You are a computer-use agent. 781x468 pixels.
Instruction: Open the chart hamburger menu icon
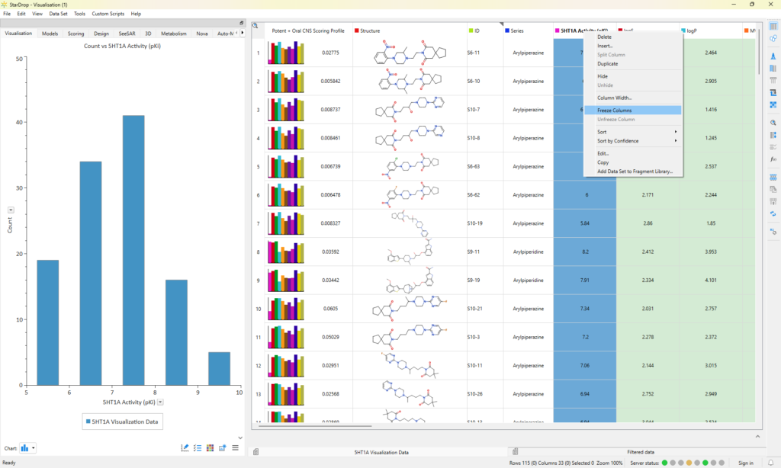(x=235, y=447)
